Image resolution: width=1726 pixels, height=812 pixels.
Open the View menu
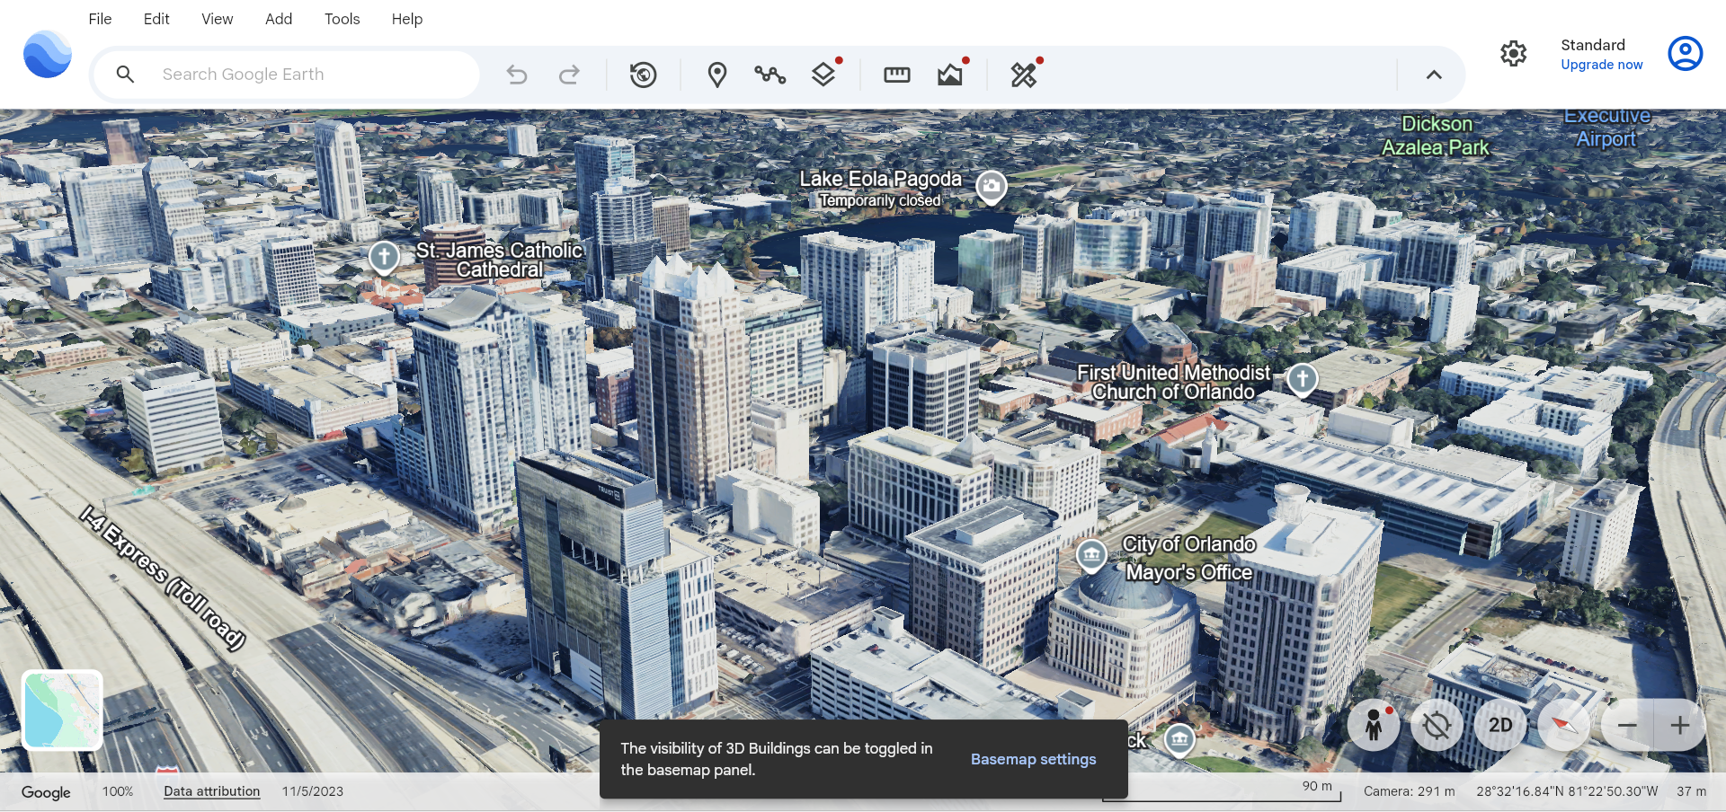pos(216,19)
